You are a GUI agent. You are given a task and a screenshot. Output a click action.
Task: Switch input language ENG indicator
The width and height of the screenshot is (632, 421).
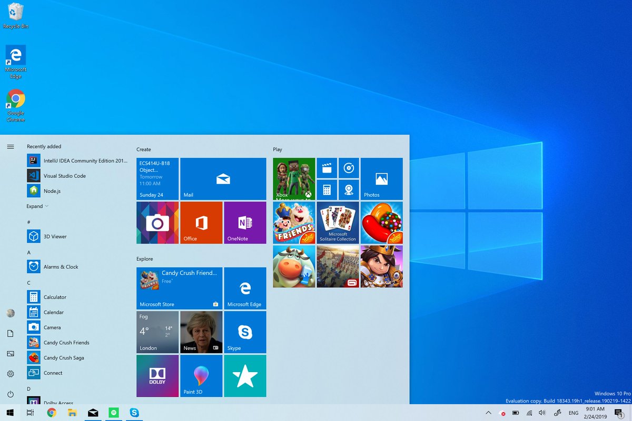574,413
